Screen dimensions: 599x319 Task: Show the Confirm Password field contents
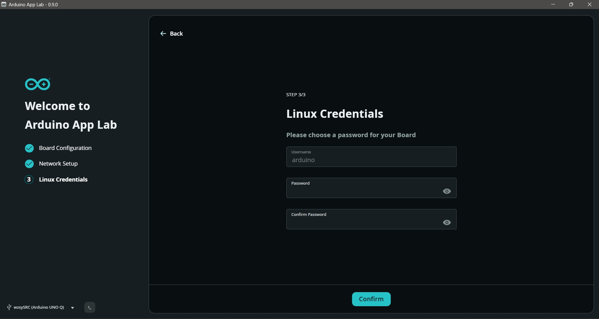point(447,222)
